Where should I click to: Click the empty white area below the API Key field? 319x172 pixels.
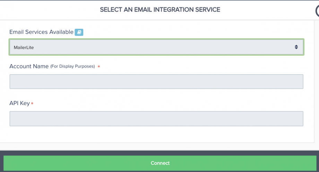pyautogui.click(x=156, y=135)
